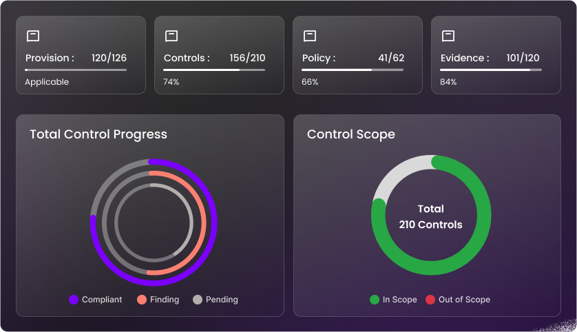The height and width of the screenshot is (332, 577).
Task: Select the Compliant legend label
Action: (102, 300)
